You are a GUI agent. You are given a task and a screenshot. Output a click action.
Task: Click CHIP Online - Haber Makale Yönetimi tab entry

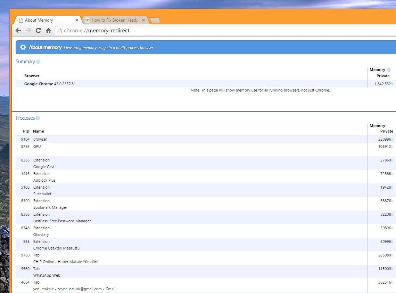click(66, 262)
